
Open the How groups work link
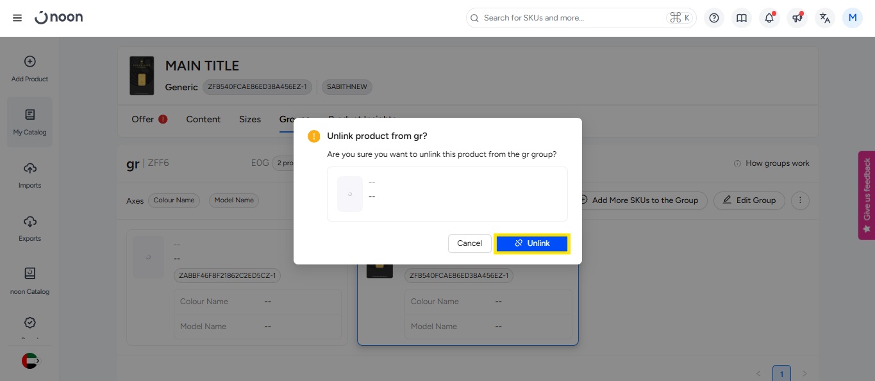click(771, 163)
